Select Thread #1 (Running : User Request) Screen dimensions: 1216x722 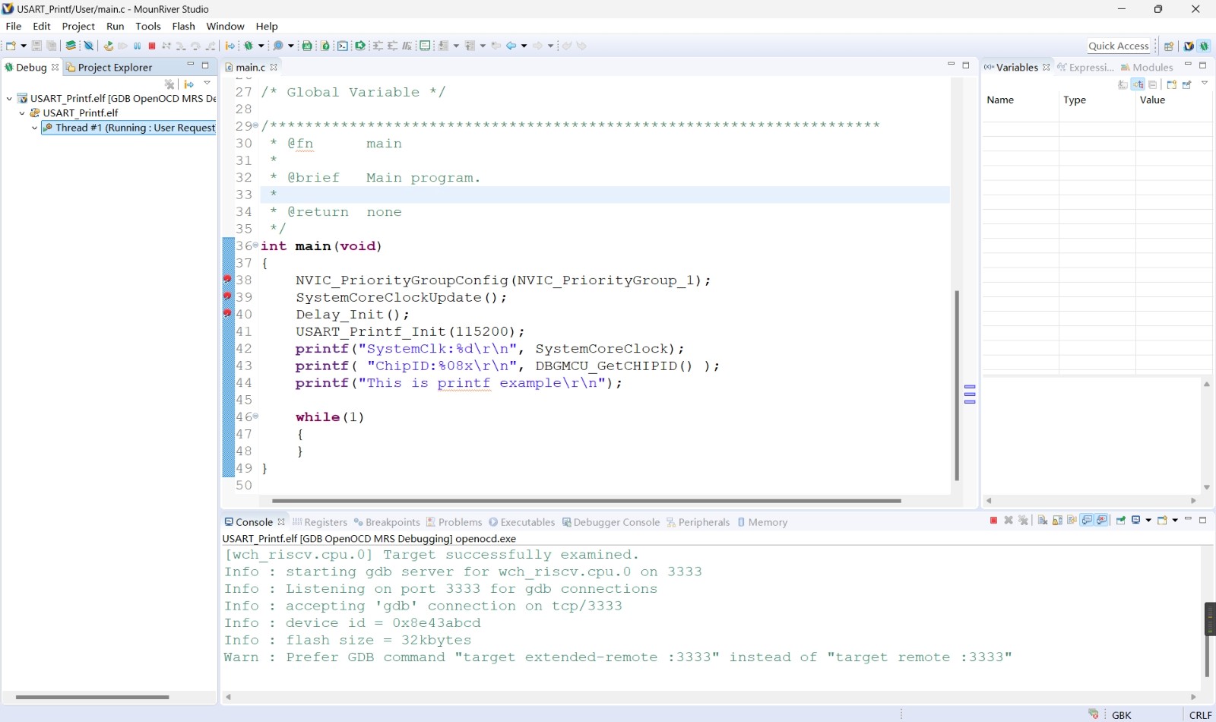pos(128,128)
